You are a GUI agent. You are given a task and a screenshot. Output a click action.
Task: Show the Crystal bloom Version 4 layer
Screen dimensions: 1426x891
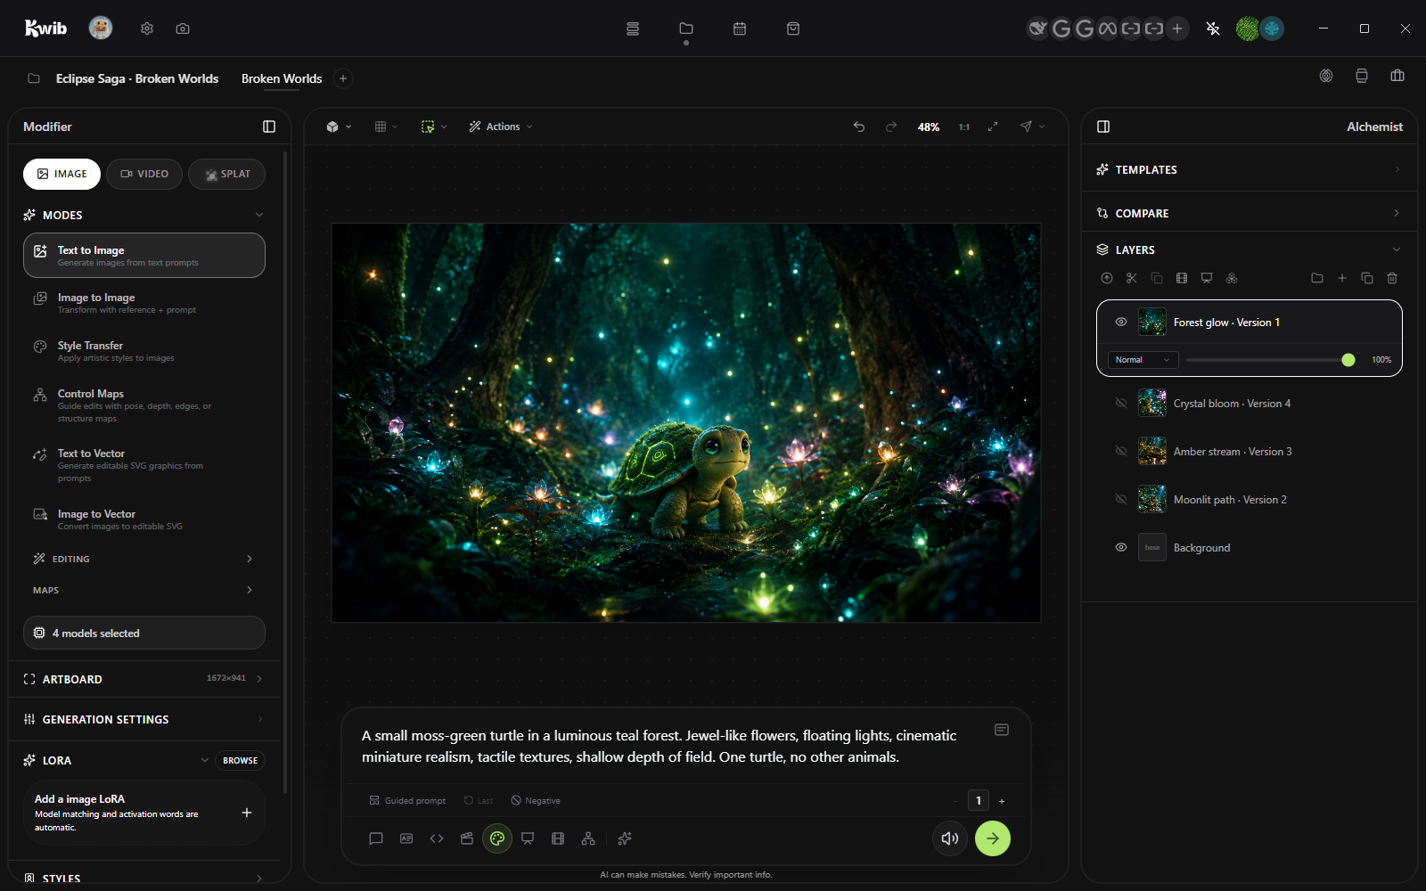point(1121,404)
